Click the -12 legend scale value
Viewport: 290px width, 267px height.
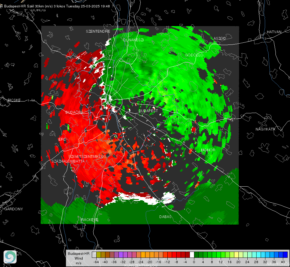[x=167, y=262]
